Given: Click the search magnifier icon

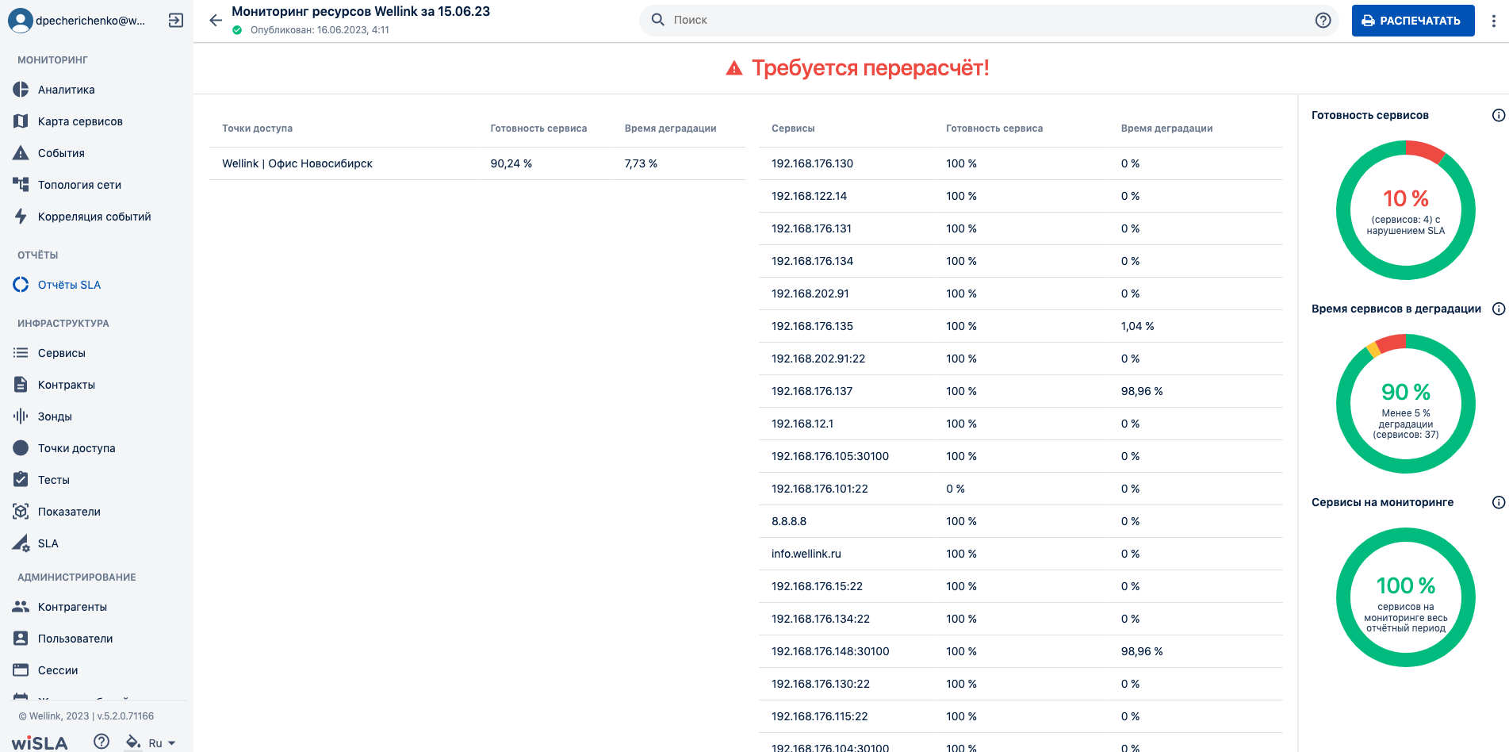Looking at the screenshot, I should coord(657,20).
